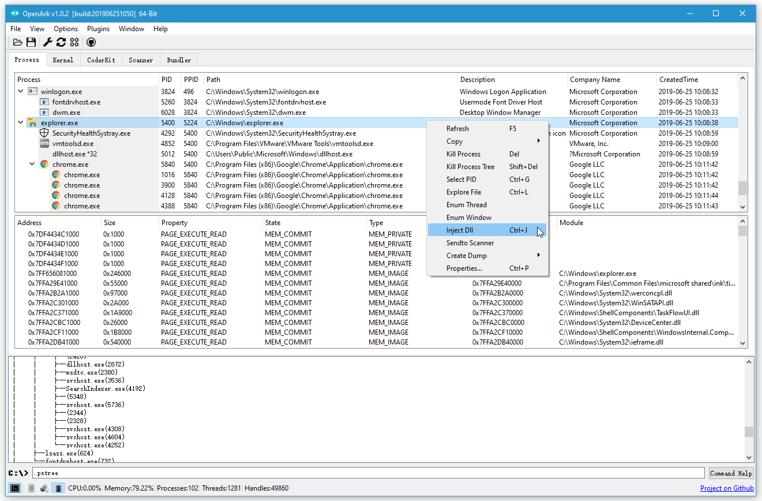
Task: Click the open folder toolbar icon
Action: [x=18, y=42]
